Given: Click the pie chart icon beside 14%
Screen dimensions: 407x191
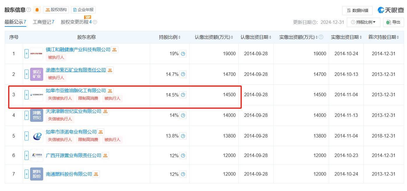Looking at the screenshot, I should pyautogui.click(x=183, y=115).
